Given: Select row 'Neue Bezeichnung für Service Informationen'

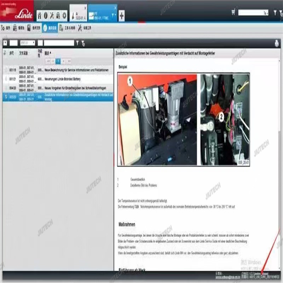Looking at the screenshot, I should click(x=58, y=70).
